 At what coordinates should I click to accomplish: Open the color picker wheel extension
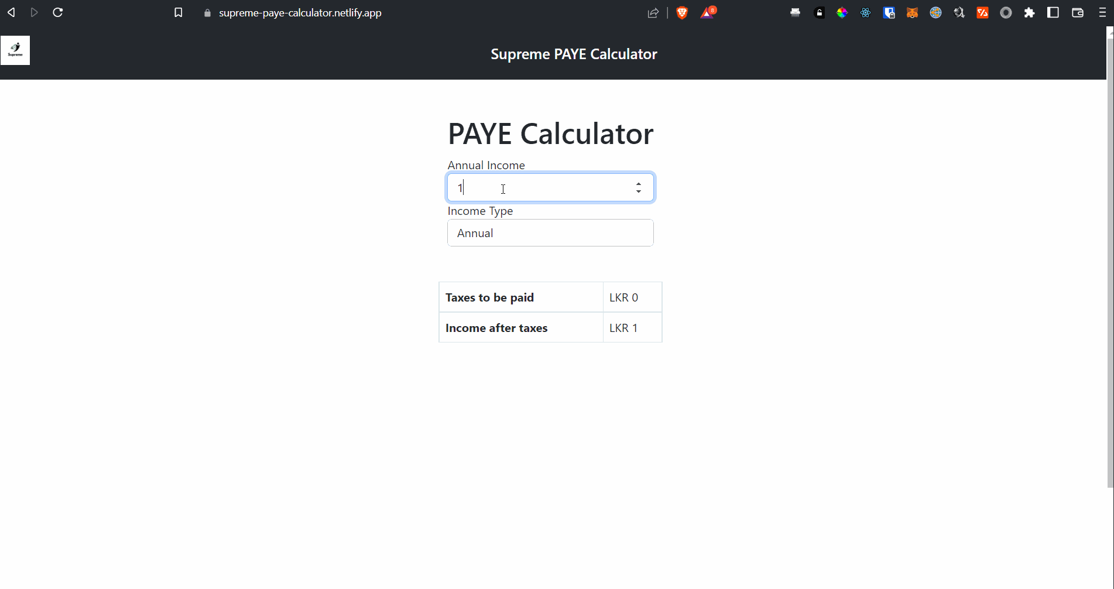tap(842, 13)
